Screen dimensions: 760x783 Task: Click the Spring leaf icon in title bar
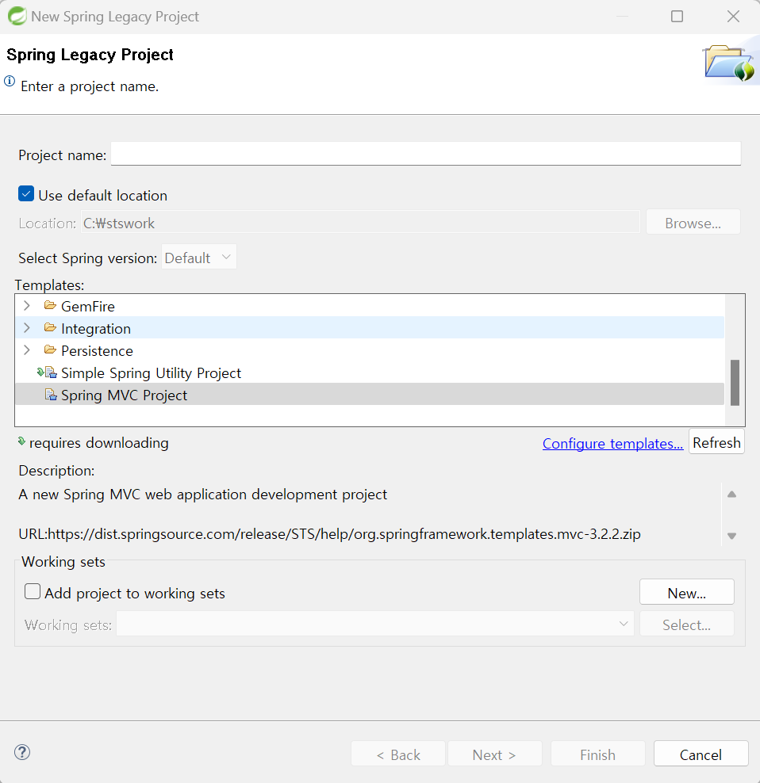pyautogui.click(x=17, y=16)
